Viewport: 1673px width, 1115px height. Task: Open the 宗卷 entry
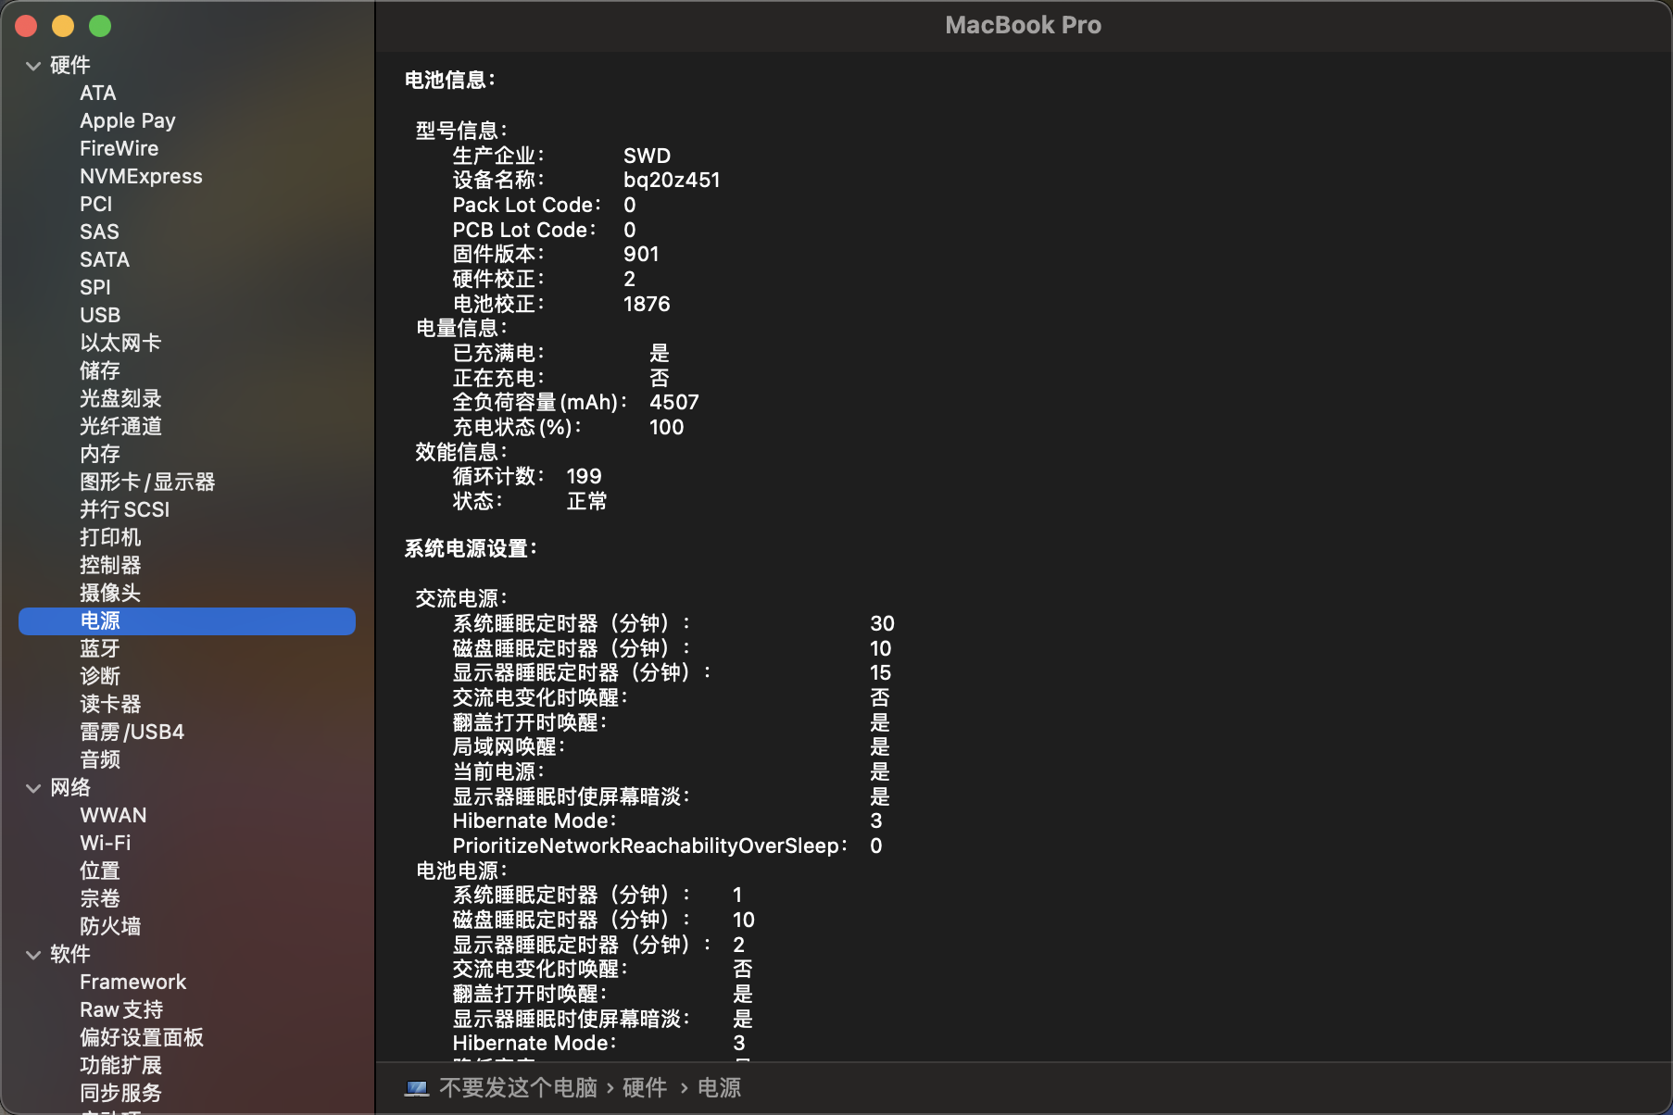(100, 899)
